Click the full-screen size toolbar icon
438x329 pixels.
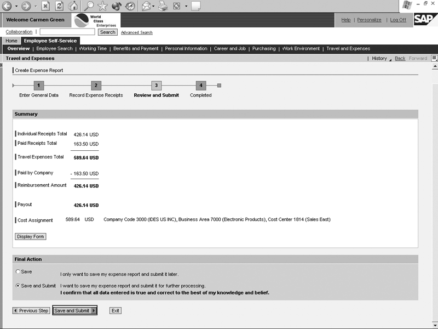click(x=177, y=5)
